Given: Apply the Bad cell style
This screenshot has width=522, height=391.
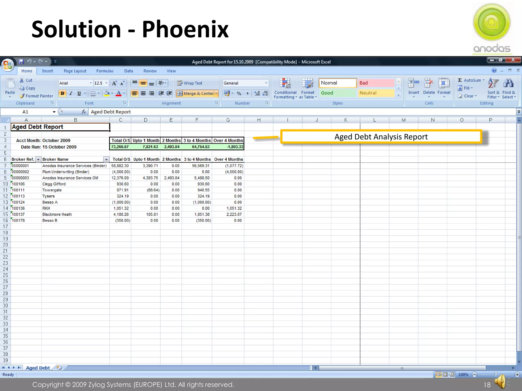Looking at the screenshot, I should [376, 83].
